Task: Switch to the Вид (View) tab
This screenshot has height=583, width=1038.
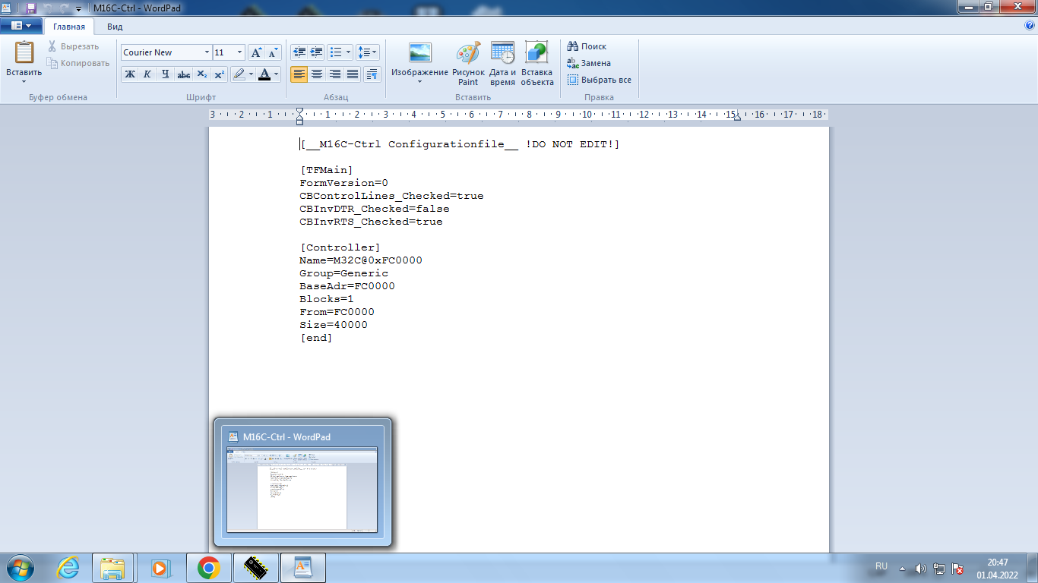Action: pos(115,26)
